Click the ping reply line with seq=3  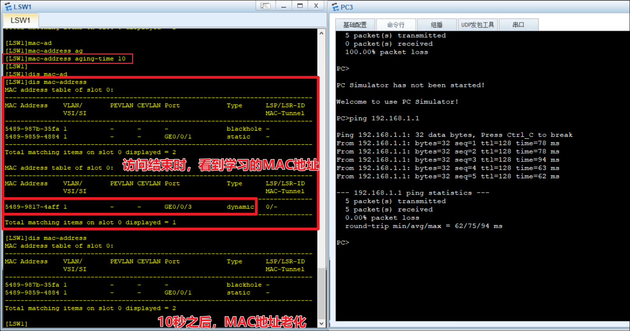click(x=448, y=159)
